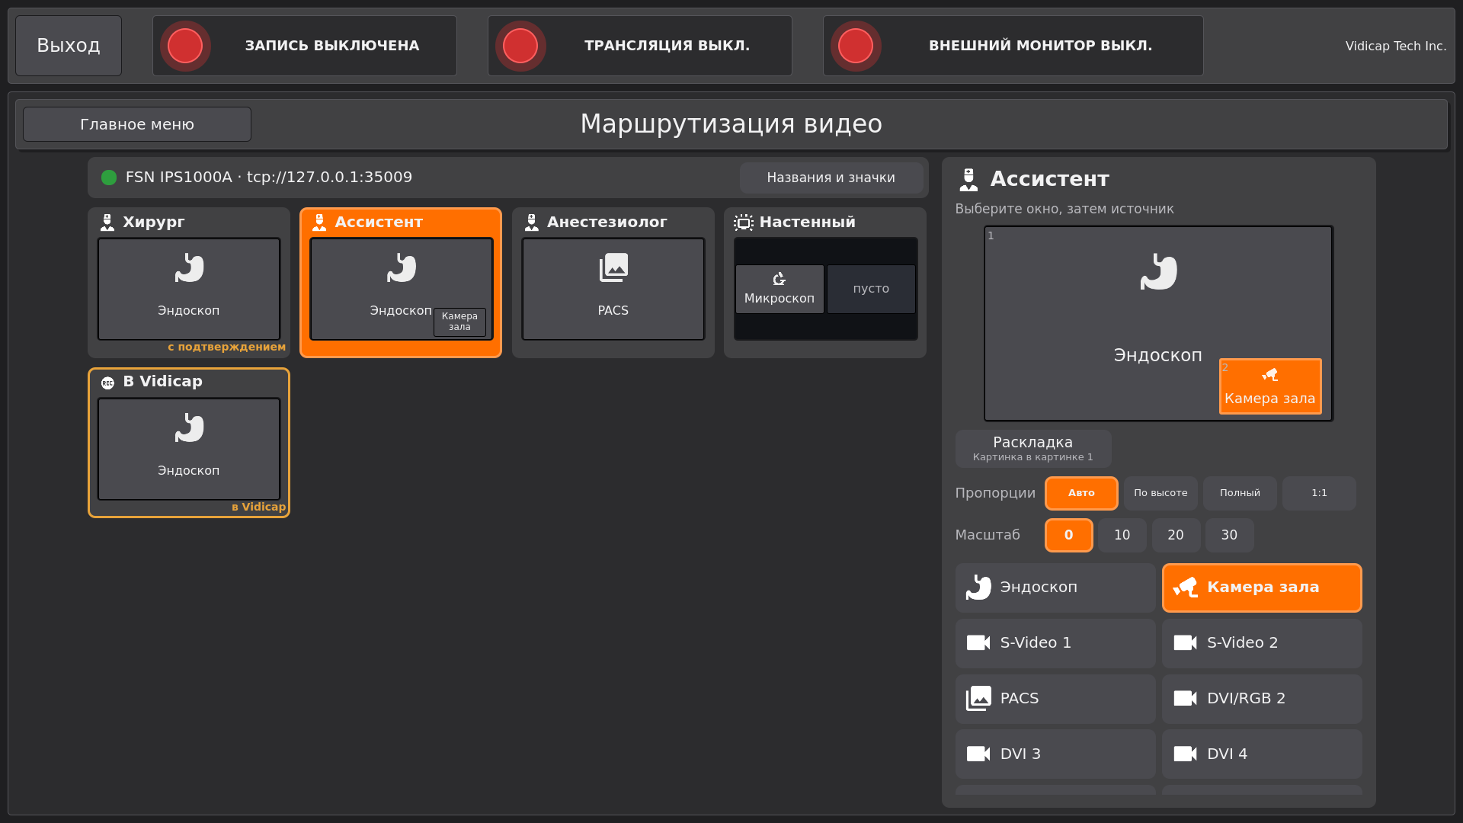Viewport: 1463px width, 823px height.
Task: Choose DVI 3 as source
Action: (x=1055, y=754)
